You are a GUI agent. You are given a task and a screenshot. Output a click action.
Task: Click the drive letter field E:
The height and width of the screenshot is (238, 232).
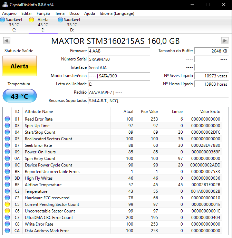coord(119,84)
